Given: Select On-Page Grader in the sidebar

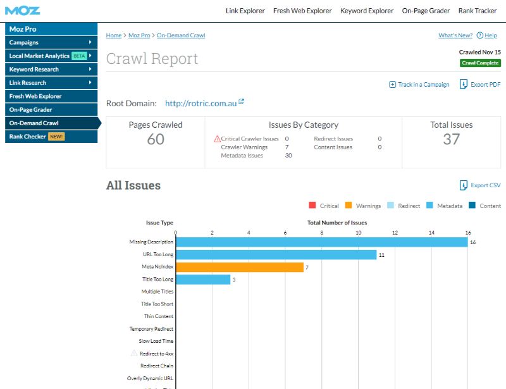Looking at the screenshot, I should click(x=51, y=110).
